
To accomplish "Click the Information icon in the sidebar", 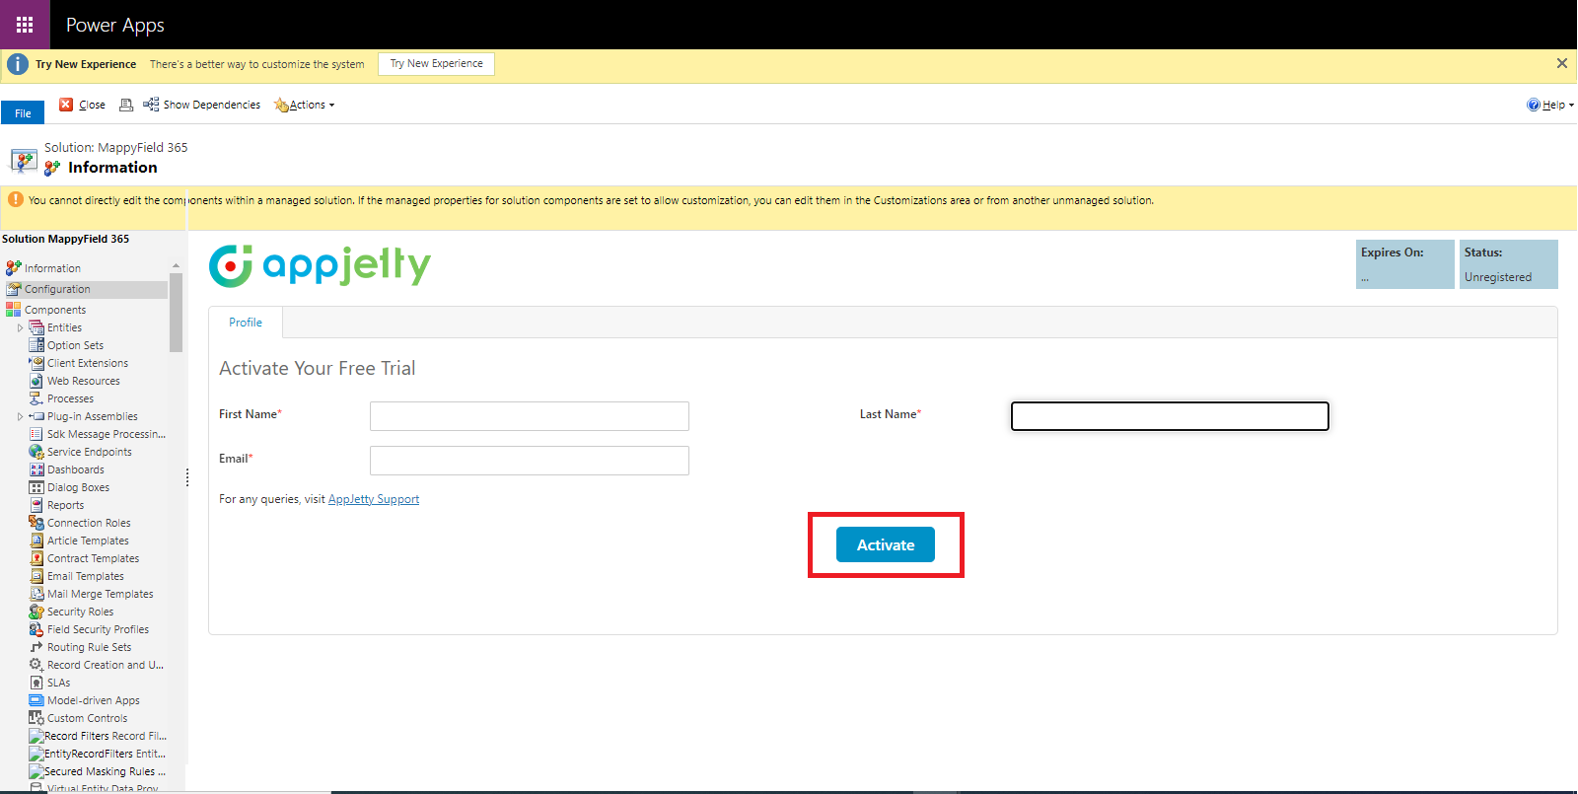I will [13, 268].
